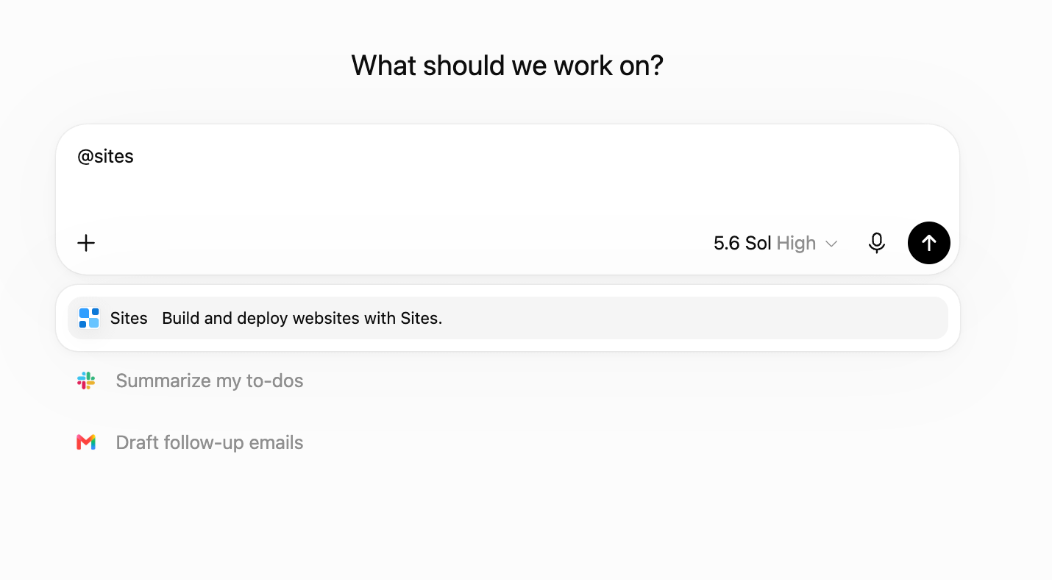Viewport: 1052px width, 580px height.
Task: Choose 'Build and deploy websites with Sites.'
Action: [302, 318]
